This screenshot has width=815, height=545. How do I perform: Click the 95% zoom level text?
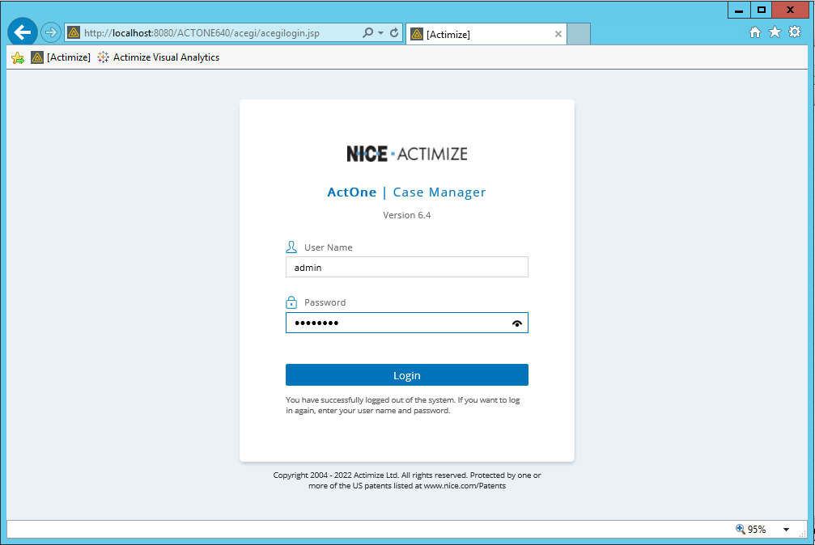click(x=757, y=530)
